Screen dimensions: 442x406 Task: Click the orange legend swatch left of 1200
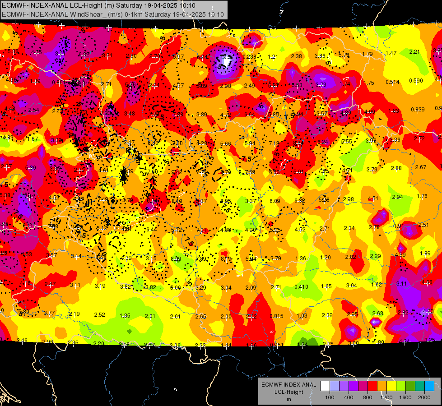382,386
